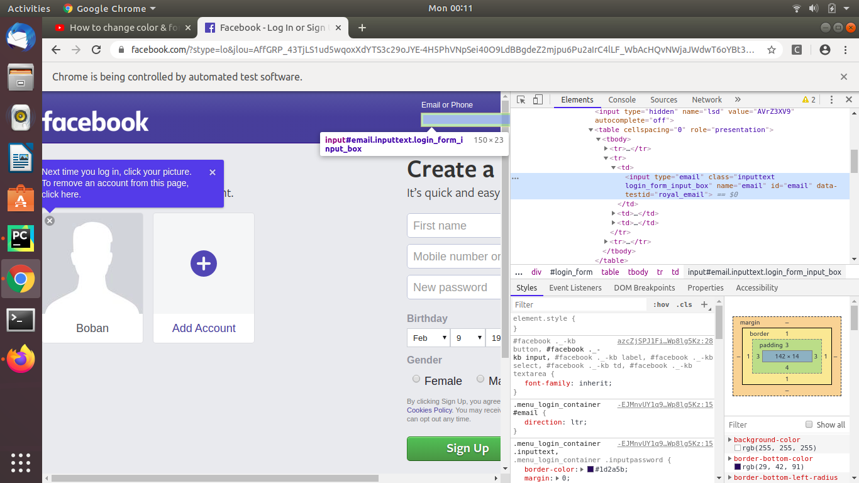Open the Chrome profile avatar icon
This screenshot has height=483, width=859.
pyautogui.click(x=825, y=50)
